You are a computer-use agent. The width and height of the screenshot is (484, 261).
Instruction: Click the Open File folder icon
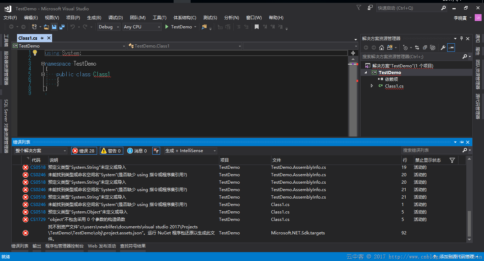pyautogui.click(x=46, y=27)
